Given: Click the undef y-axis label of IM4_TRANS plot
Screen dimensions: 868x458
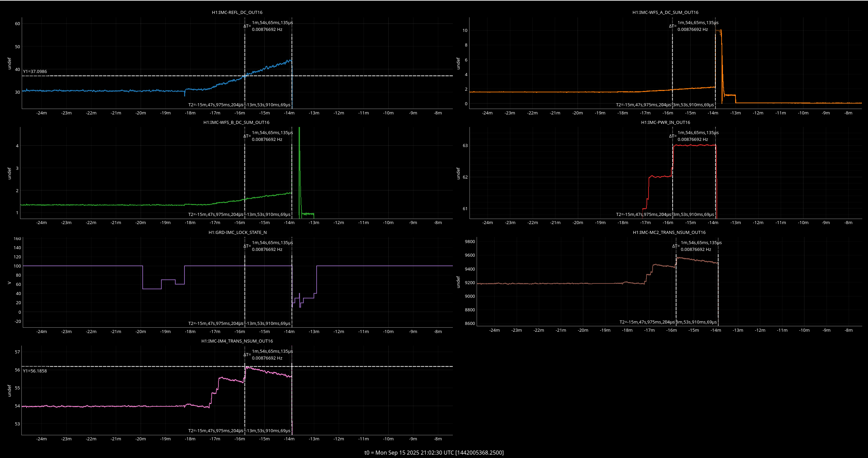Looking at the screenshot, I should tap(9, 390).
